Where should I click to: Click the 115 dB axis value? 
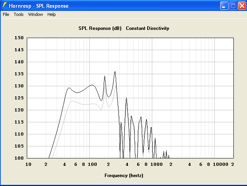pyautogui.click(x=19, y=122)
